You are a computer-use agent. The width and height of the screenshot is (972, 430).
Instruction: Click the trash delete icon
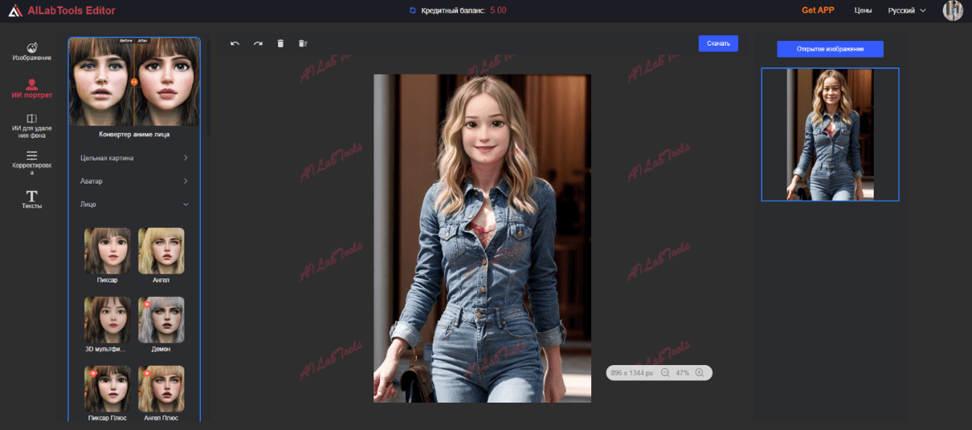click(x=280, y=43)
